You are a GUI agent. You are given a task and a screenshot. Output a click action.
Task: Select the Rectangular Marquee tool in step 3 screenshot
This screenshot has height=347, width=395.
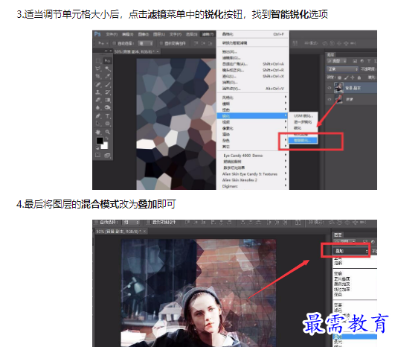(98, 61)
